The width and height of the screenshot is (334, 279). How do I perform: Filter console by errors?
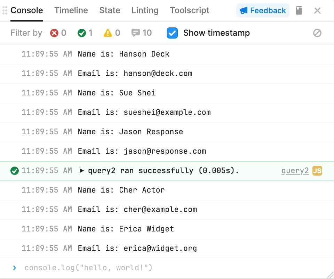click(58, 33)
